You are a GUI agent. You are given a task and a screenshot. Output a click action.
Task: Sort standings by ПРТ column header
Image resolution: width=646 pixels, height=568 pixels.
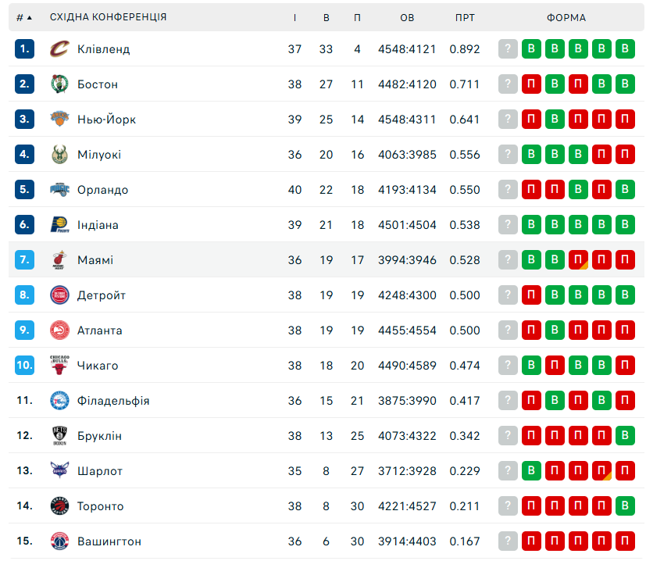click(x=465, y=17)
